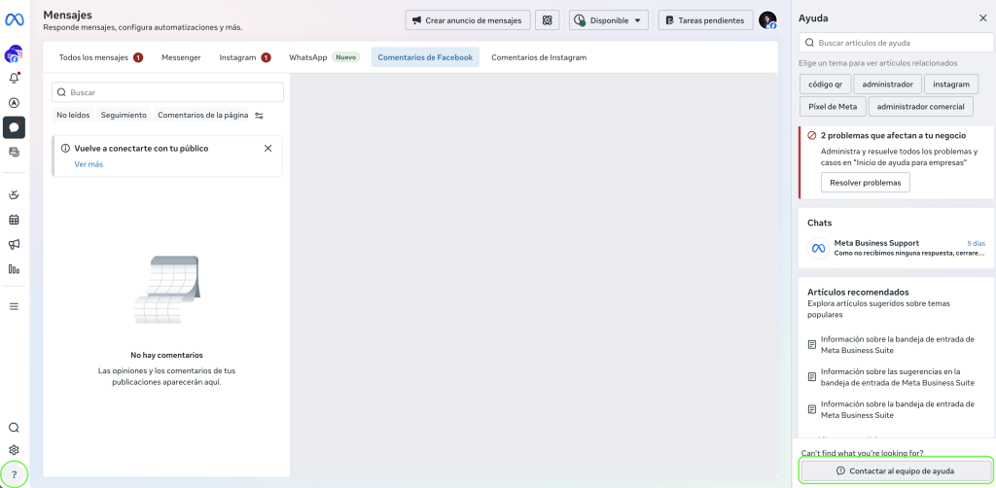The image size is (996, 488).
Task: Switch to 'Todos los mensajes' tab
Action: point(100,57)
